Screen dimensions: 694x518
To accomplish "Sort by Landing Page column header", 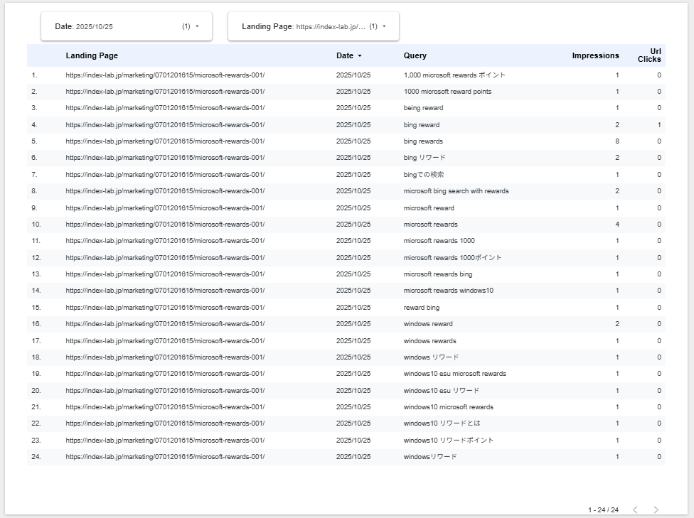I will point(92,55).
